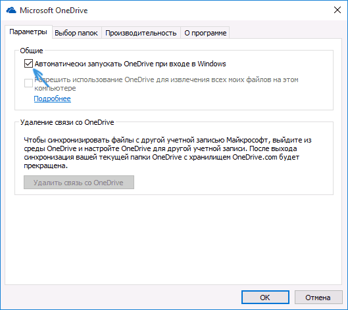
Task: Click the Общие group label
Action: pyautogui.click(x=32, y=51)
